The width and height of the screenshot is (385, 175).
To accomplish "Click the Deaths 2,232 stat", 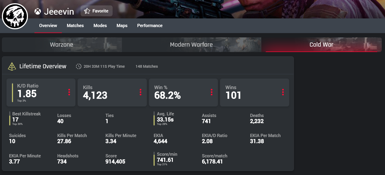I will coord(257,118).
